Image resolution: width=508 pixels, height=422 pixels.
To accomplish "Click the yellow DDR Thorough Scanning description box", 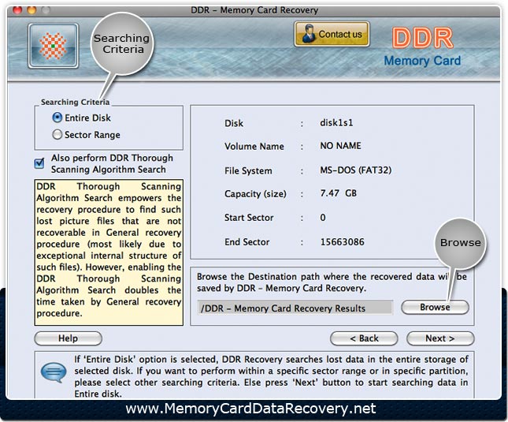I will click(x=109, y=252).
